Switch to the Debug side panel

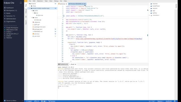pyautogui.click(x=26, y=11)
